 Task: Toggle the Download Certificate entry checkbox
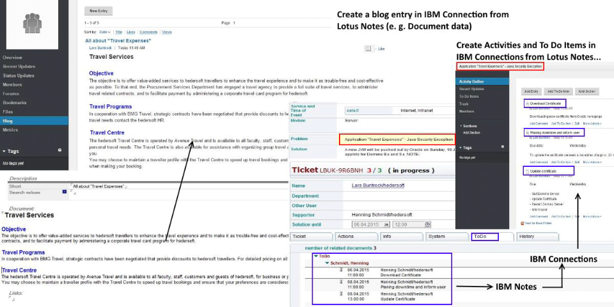click(x=527, y=104)
